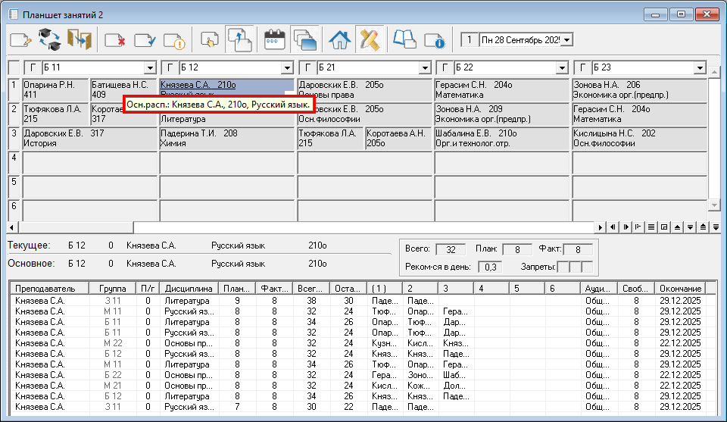727x422 pixels.
Task: Click the confirm lesson blue checkmark icon
Action: 145,39
